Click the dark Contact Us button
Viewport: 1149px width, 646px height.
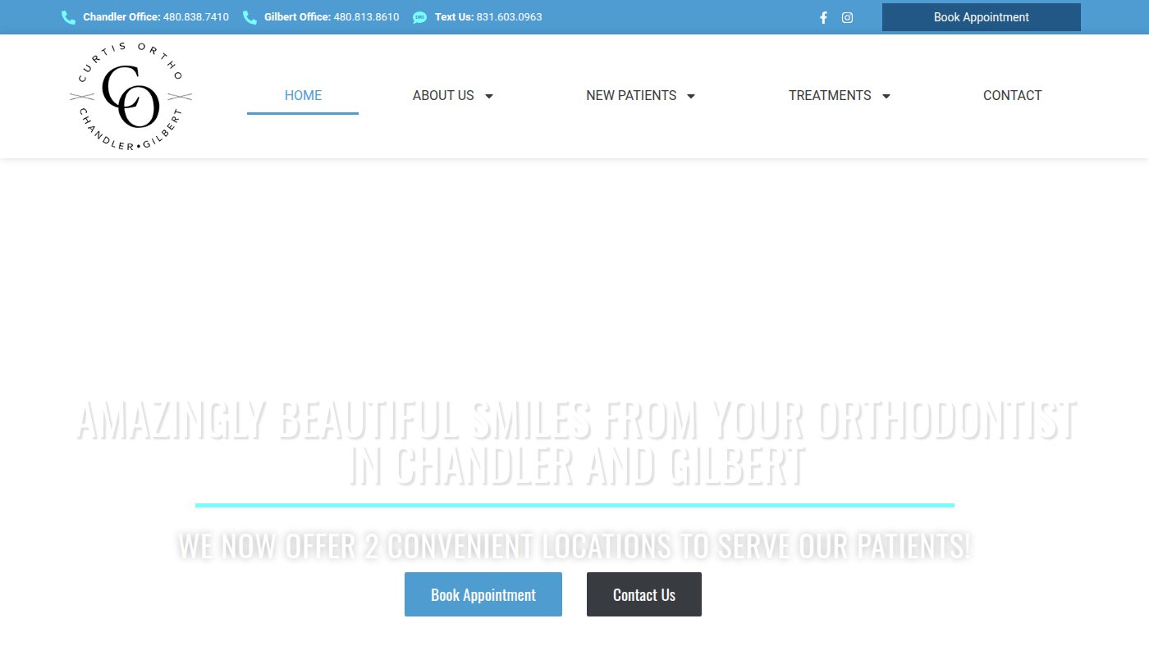tap(644, 594)
